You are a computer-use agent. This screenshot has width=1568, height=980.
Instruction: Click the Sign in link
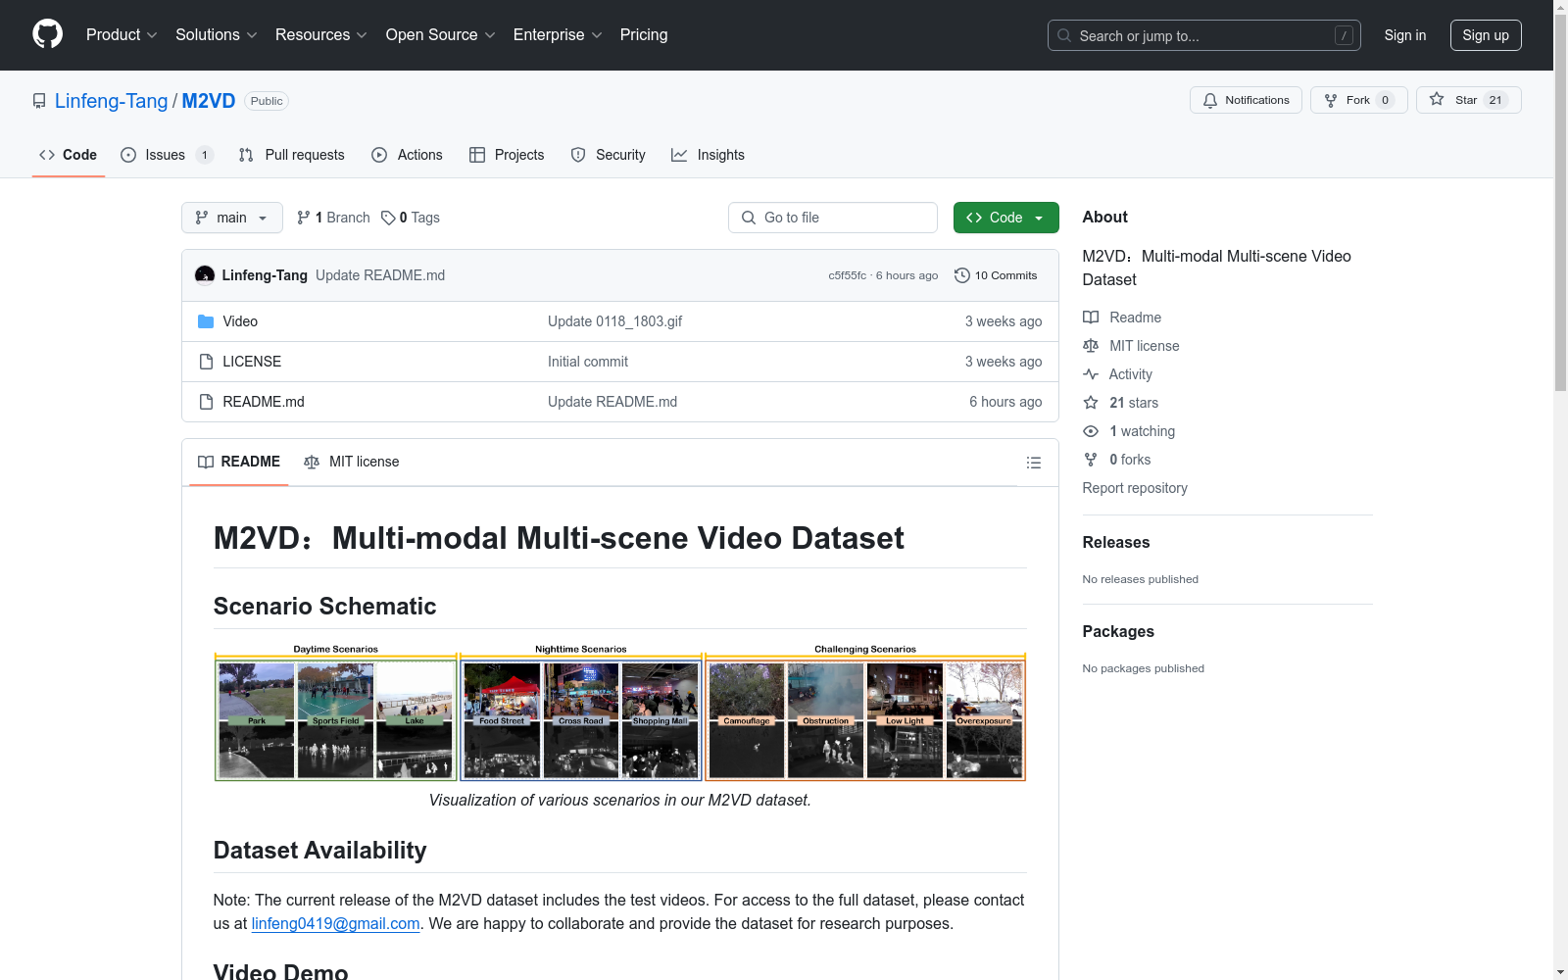1405,35
